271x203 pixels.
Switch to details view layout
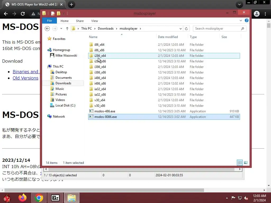coord(240,163)
